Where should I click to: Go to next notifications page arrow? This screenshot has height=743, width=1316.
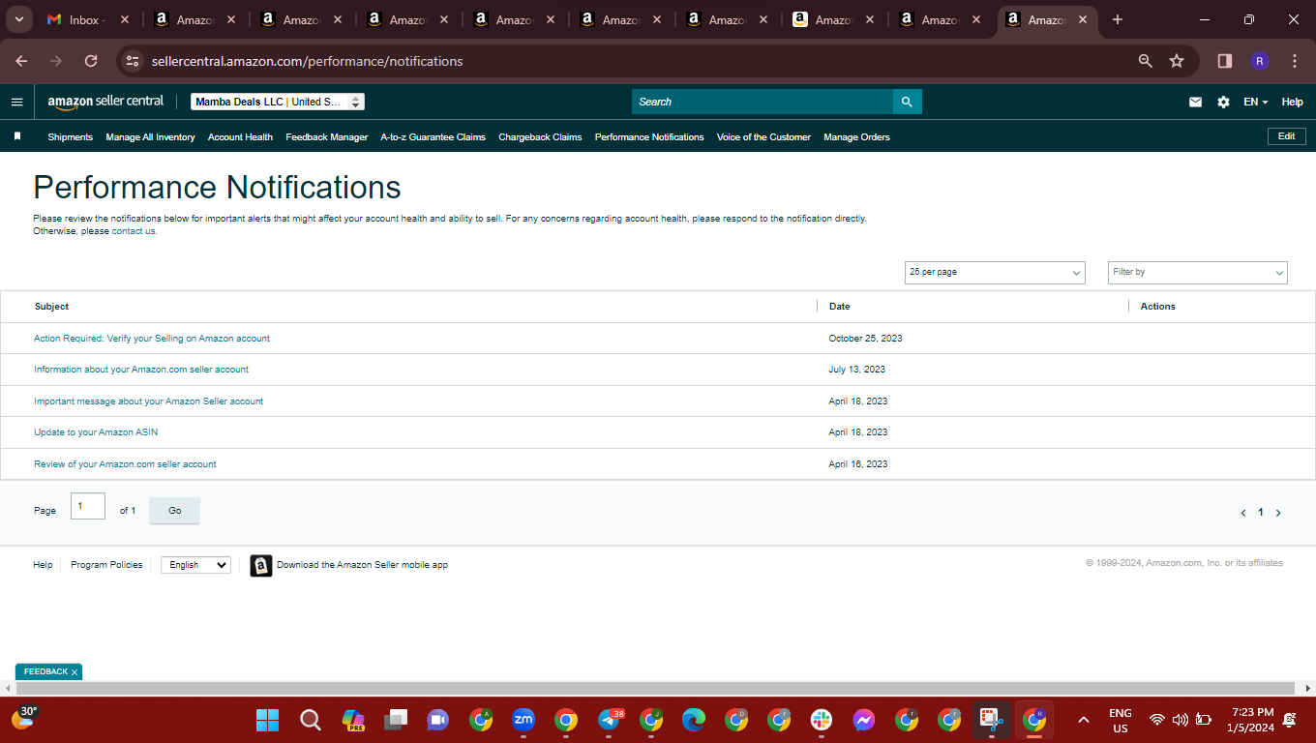[x=1278, y=513]
